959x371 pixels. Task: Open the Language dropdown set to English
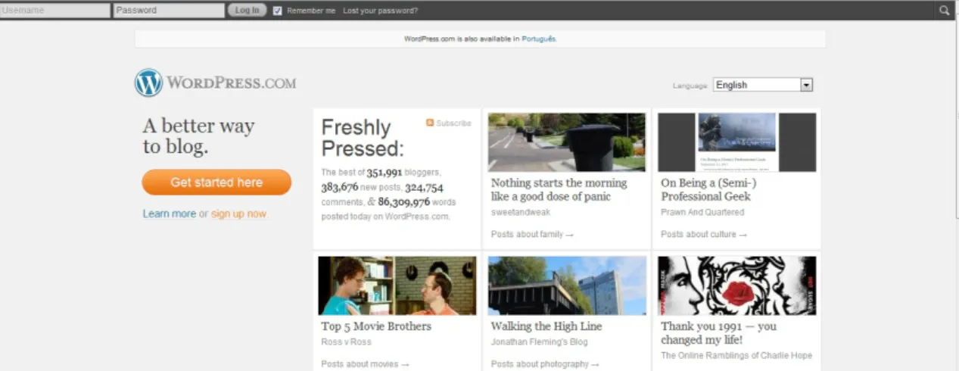point(763,85)
